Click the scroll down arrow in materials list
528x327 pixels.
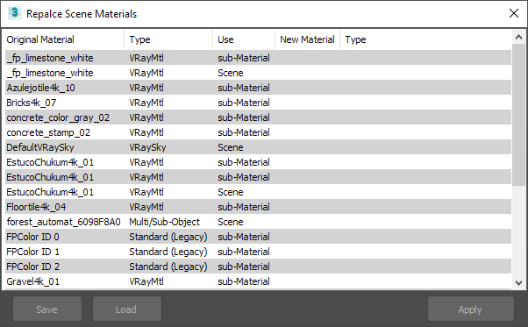[518, 283]
